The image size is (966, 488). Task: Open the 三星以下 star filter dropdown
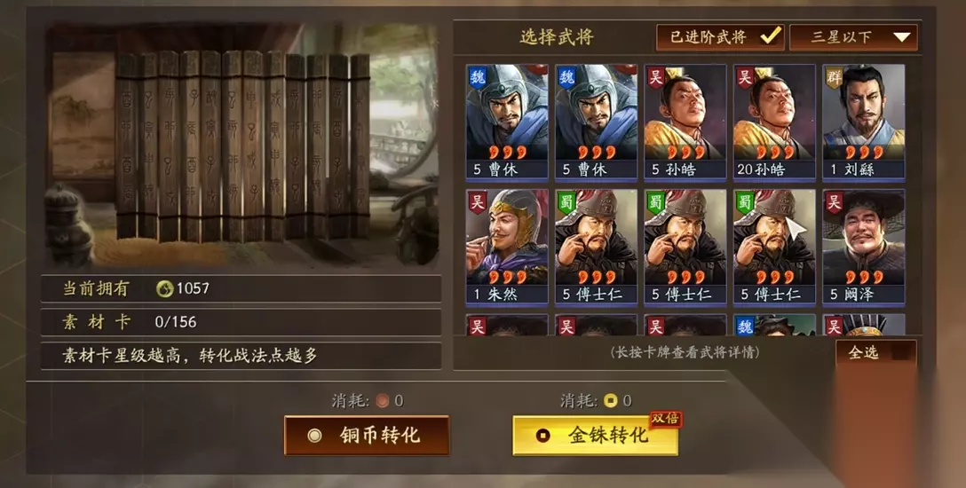(853, 37)
